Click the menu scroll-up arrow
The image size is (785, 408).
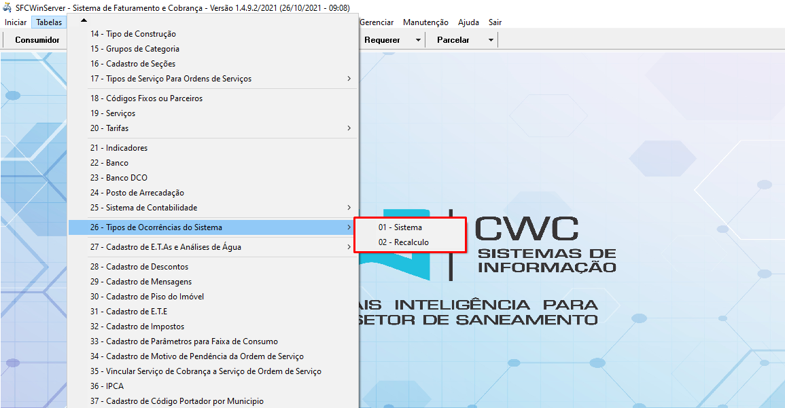click(x=84, y=21)
